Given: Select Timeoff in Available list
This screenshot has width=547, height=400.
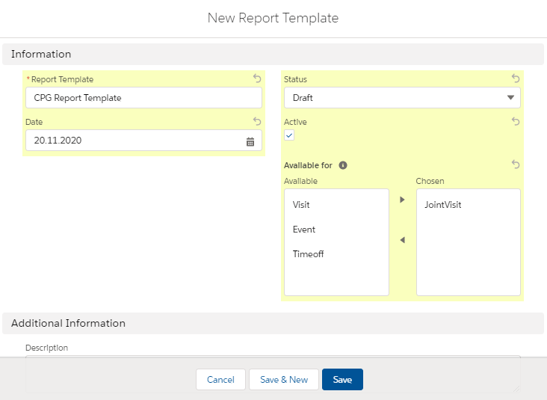Looking at the screenshot, I should (336, 254).
